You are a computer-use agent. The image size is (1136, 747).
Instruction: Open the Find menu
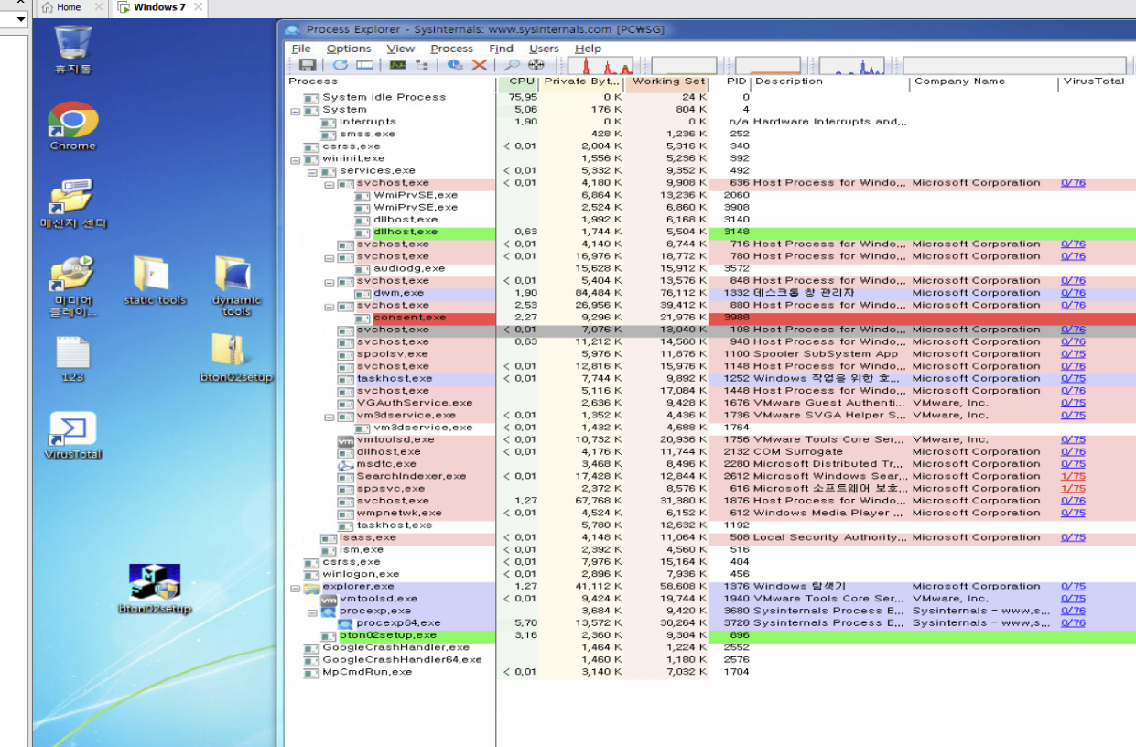501,49
